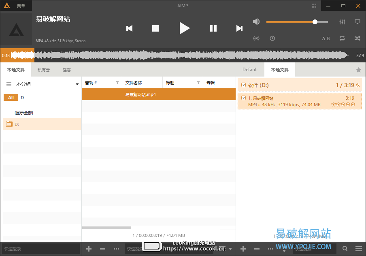This screenshot has height=256, width=366.
Task: Switch to 播客 tab
Action: tap(67, 70)
